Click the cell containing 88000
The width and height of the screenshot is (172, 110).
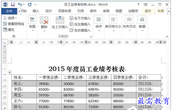tap(124, 101)
